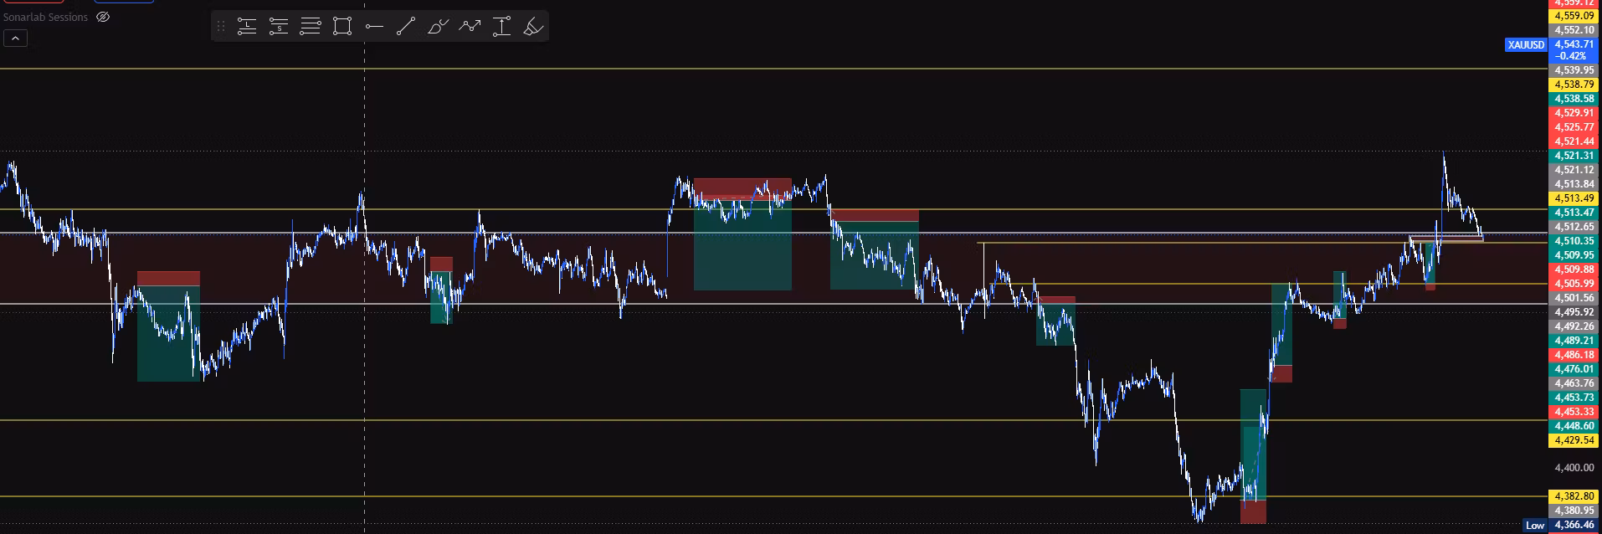Click the yellow 4,559.09 price label
This screenshot has height=534, width=1602.
[1574, 16]
